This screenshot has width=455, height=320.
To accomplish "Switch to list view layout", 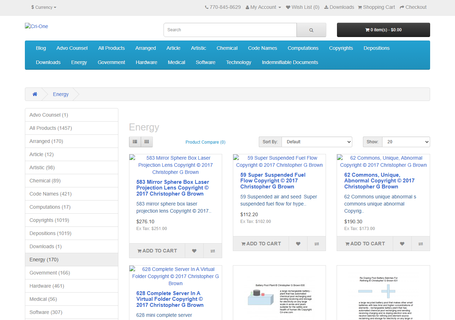I will click(x=135, y=142).
